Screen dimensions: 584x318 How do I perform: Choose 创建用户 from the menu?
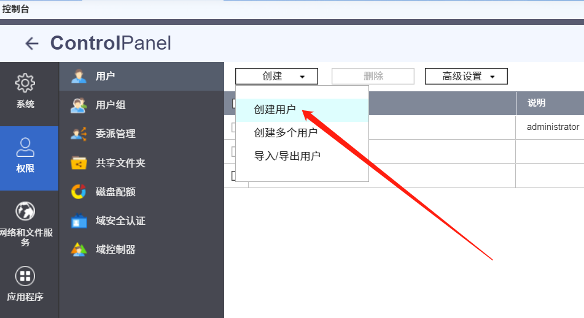click(275, 110)
